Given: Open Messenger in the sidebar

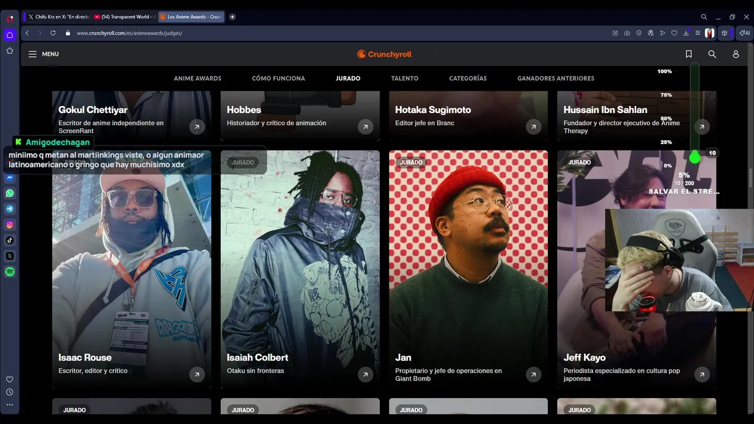Looking at the screenshot, I should click(10, 177).
